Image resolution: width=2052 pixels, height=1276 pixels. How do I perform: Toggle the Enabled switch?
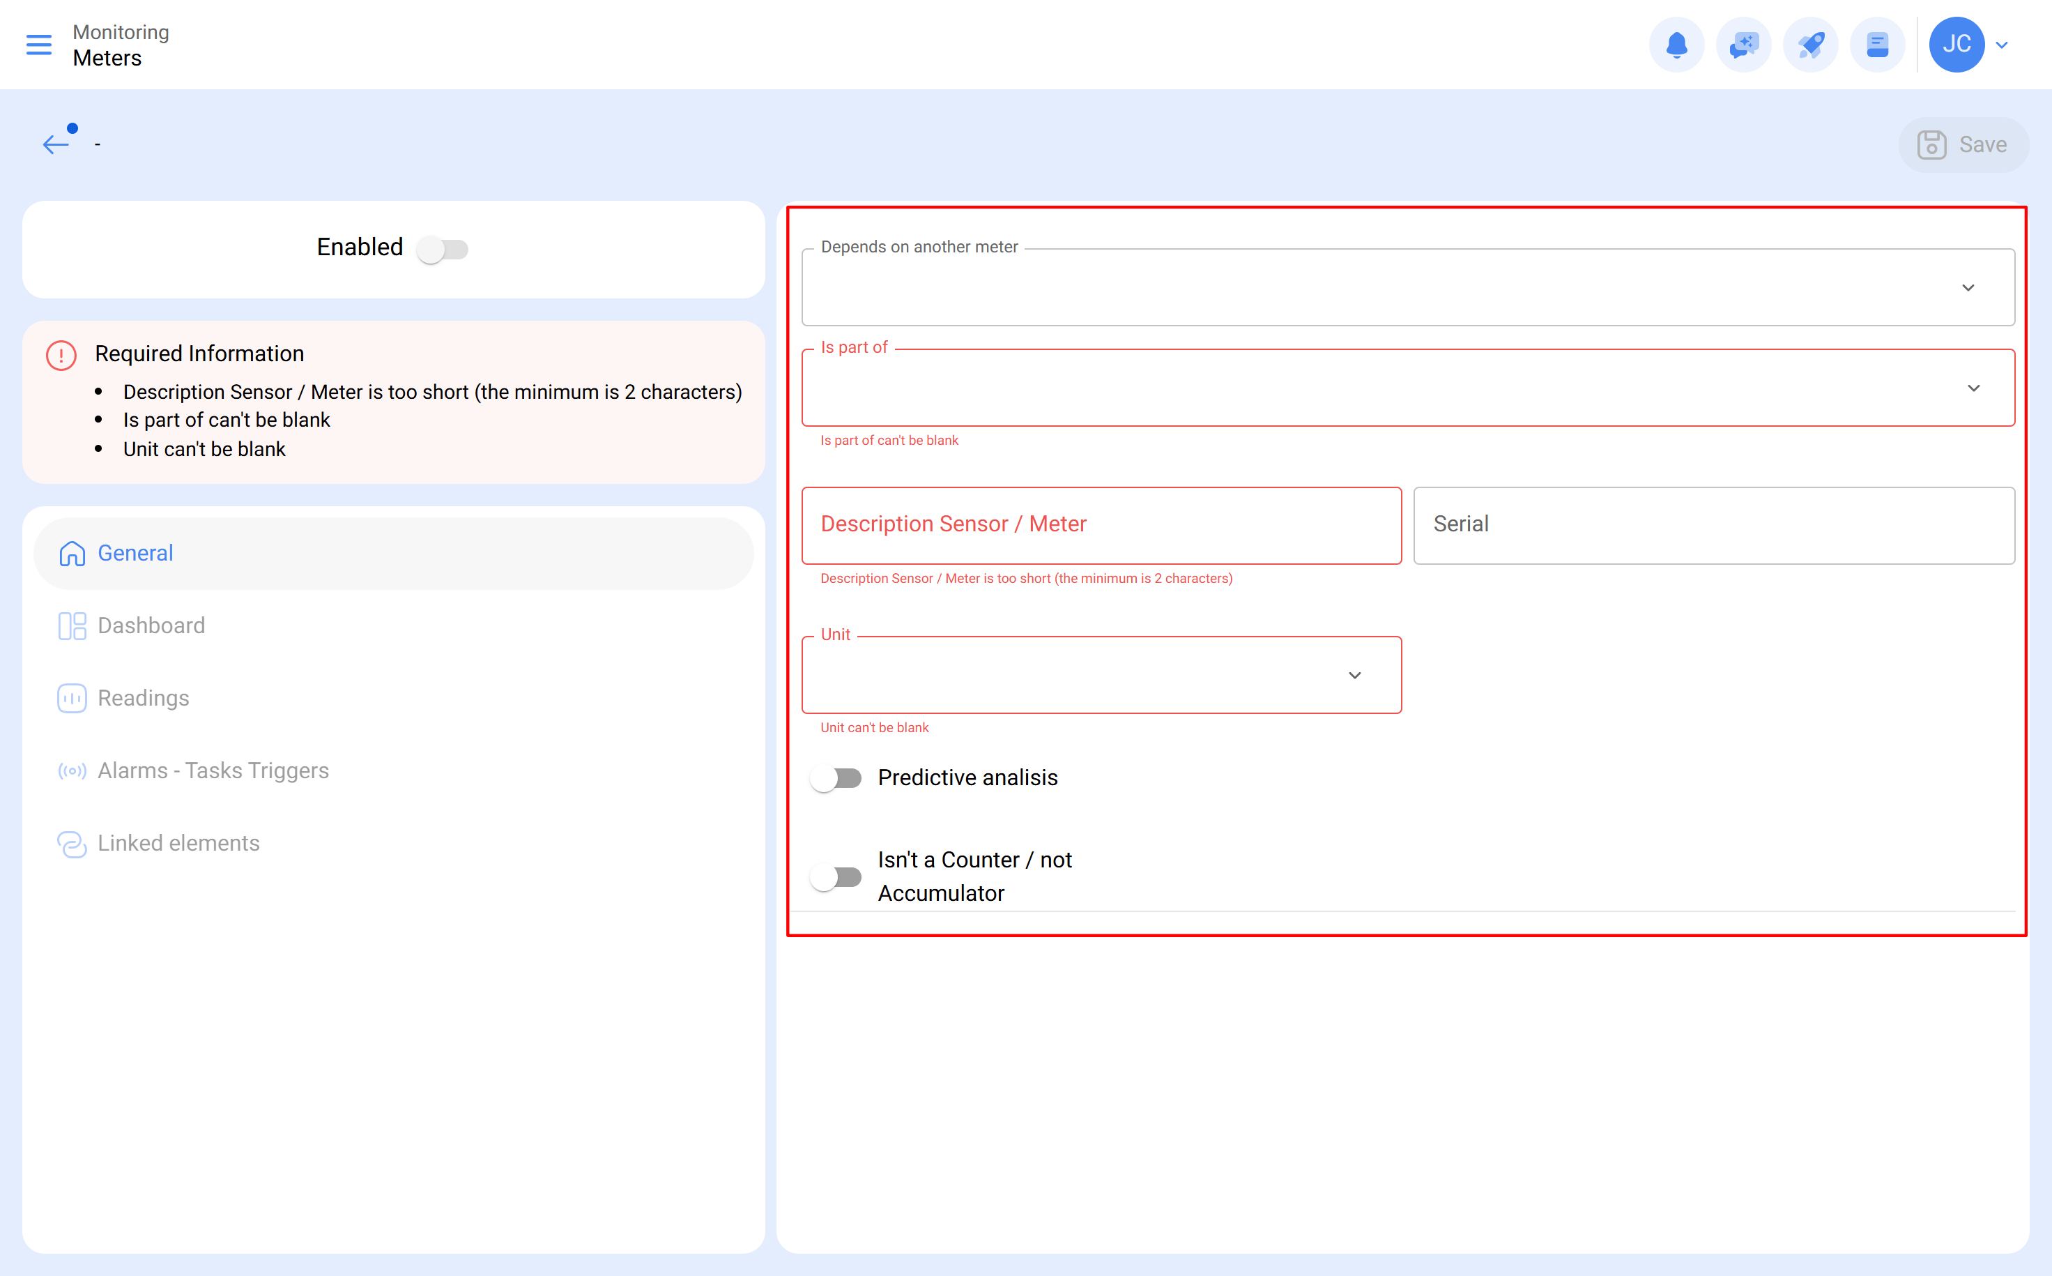(x=443, y=250)
